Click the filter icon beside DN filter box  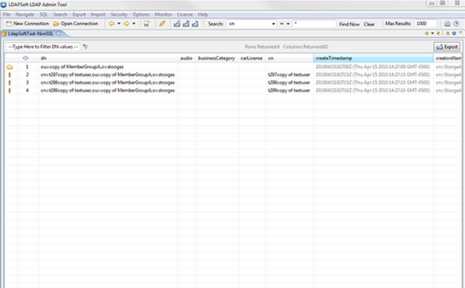click(x=85, y=47)
